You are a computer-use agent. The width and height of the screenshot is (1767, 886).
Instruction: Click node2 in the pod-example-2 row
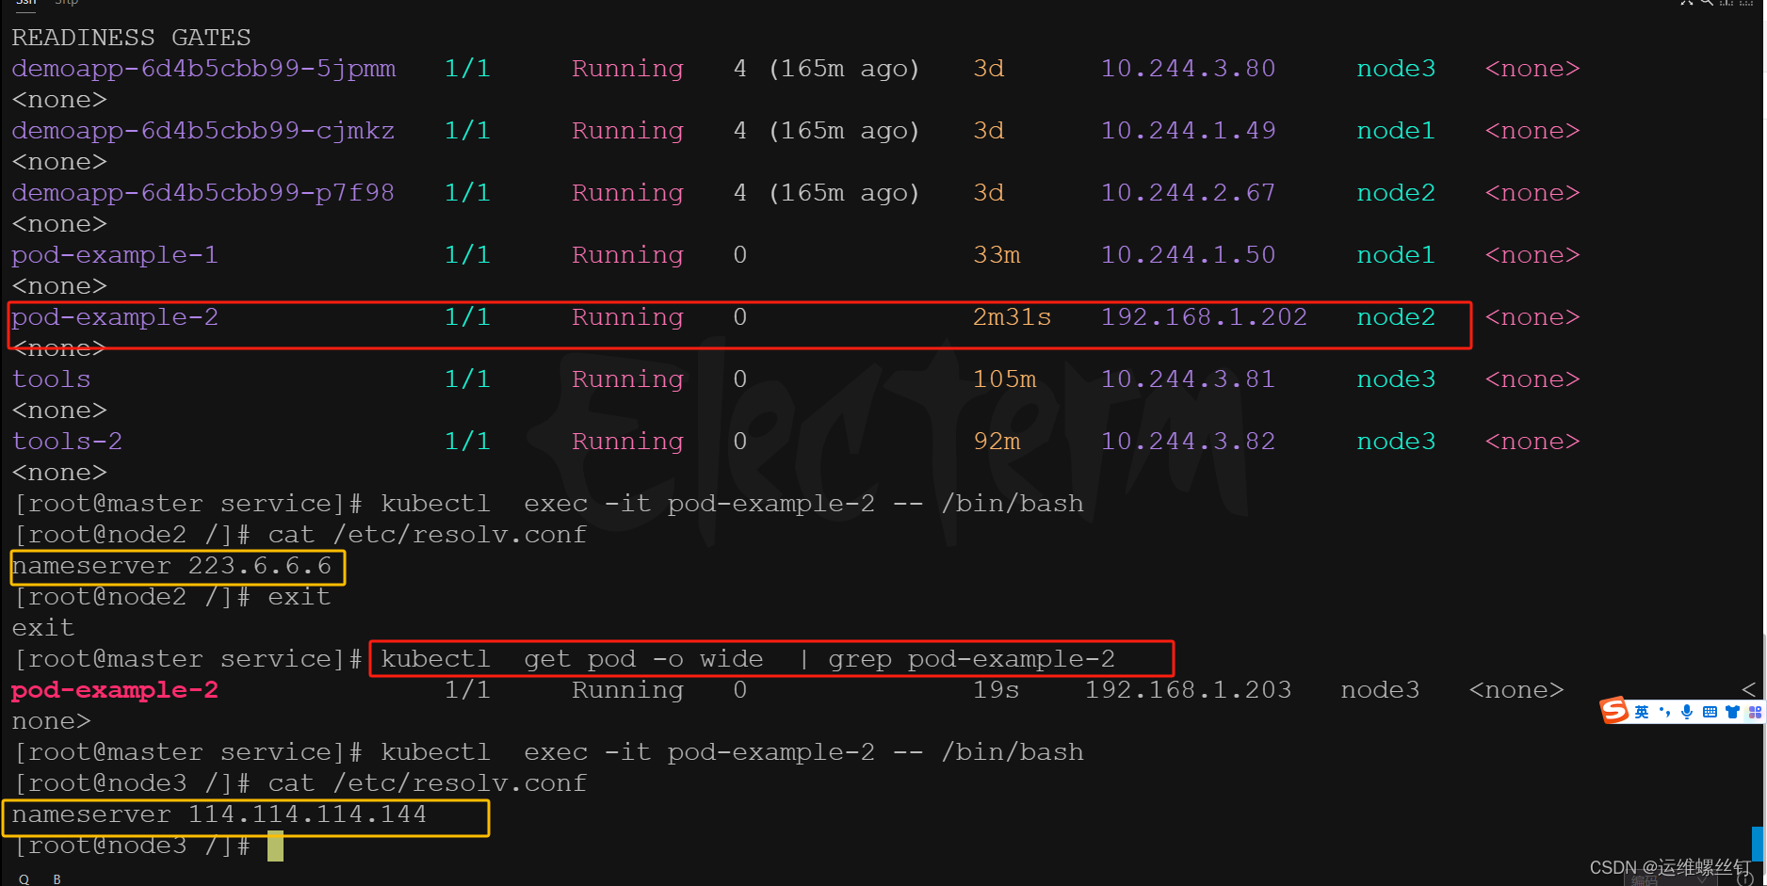(x=1396, y=317)
